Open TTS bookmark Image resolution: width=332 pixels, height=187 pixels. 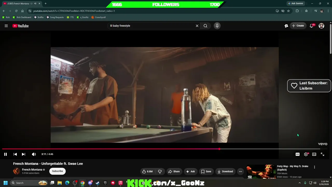pyautogui.click(x=70, y=17)
